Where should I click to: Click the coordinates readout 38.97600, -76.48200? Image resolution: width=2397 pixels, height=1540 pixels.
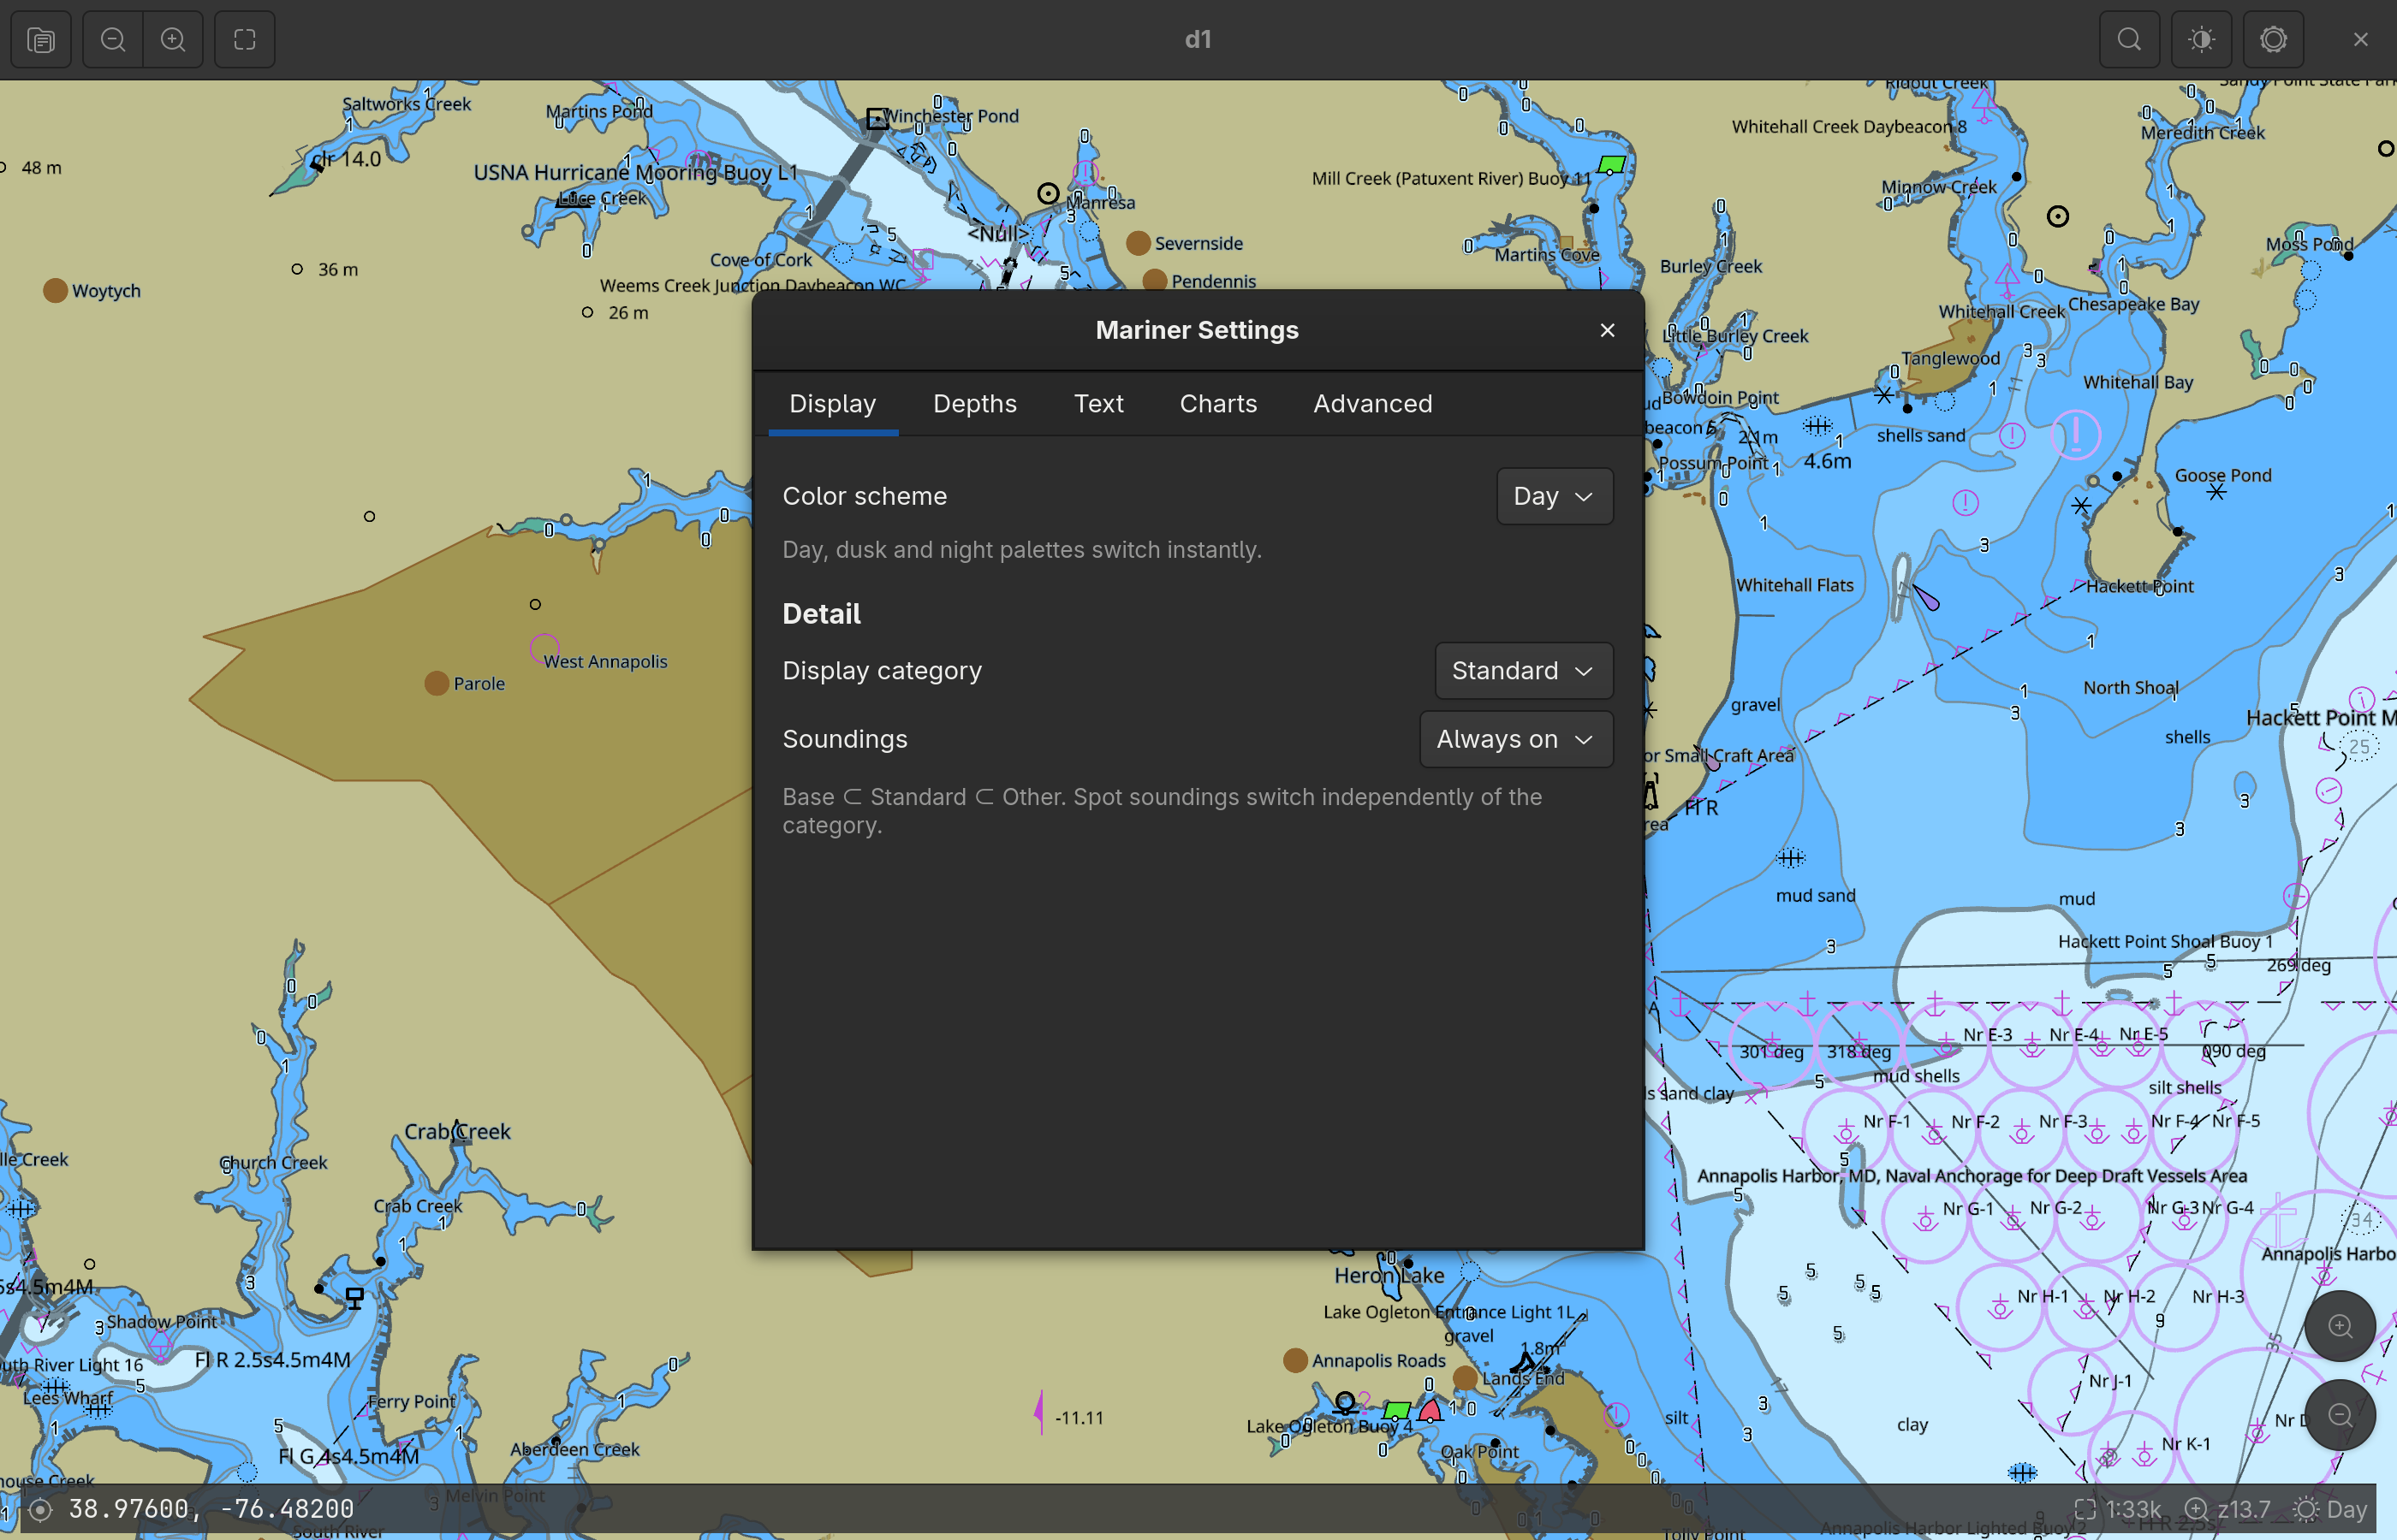(x=211, y=1508)
